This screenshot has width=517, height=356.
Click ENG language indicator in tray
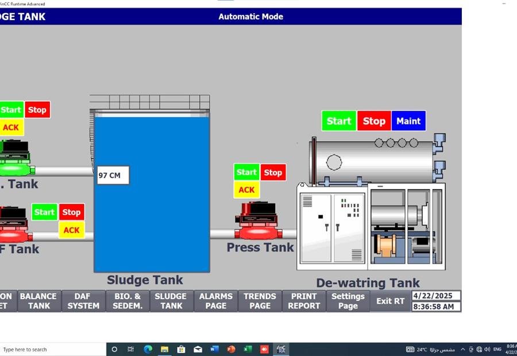(x=497, y=349)
